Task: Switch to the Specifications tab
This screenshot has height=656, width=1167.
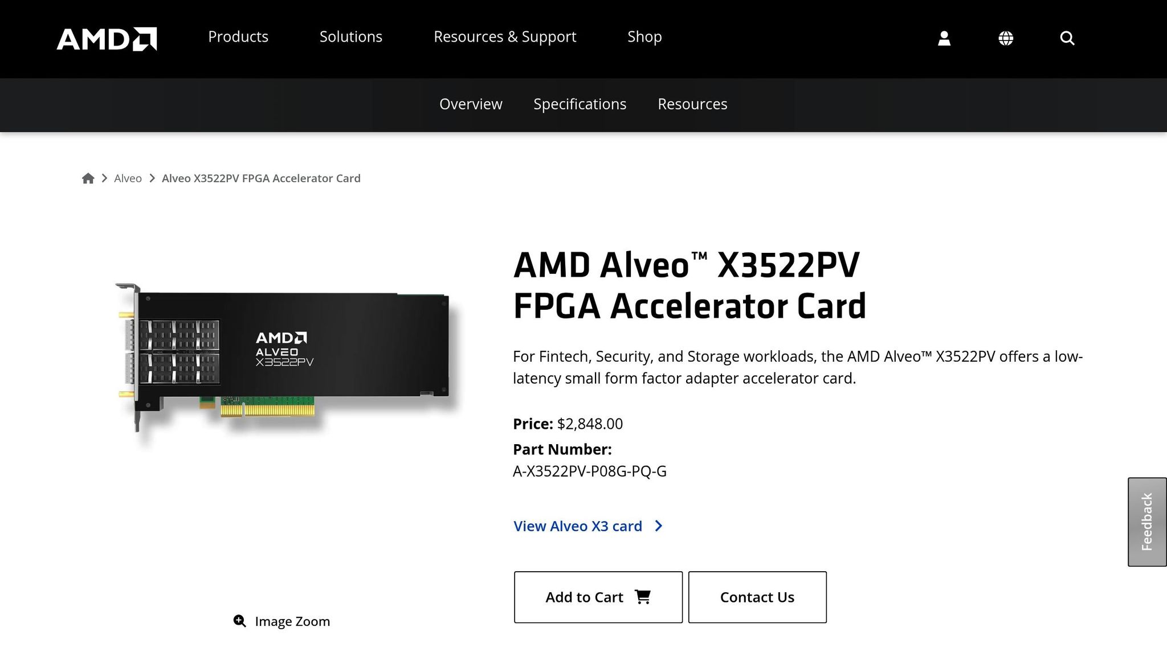Action: tap(580, 104)
